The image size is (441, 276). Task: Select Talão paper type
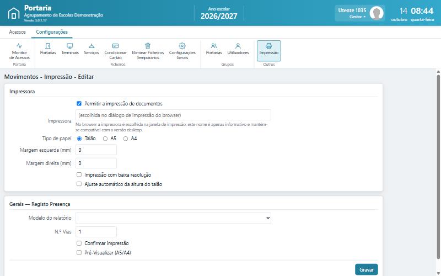click(x=79, y=139)
